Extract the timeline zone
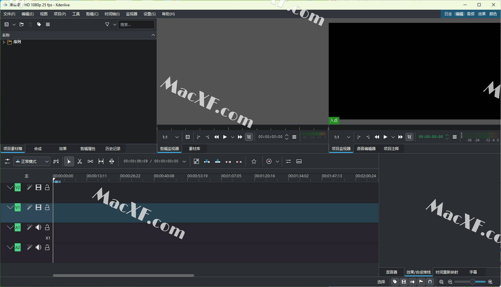This screenshot has height=287, width=501. [x=228, y=161]
